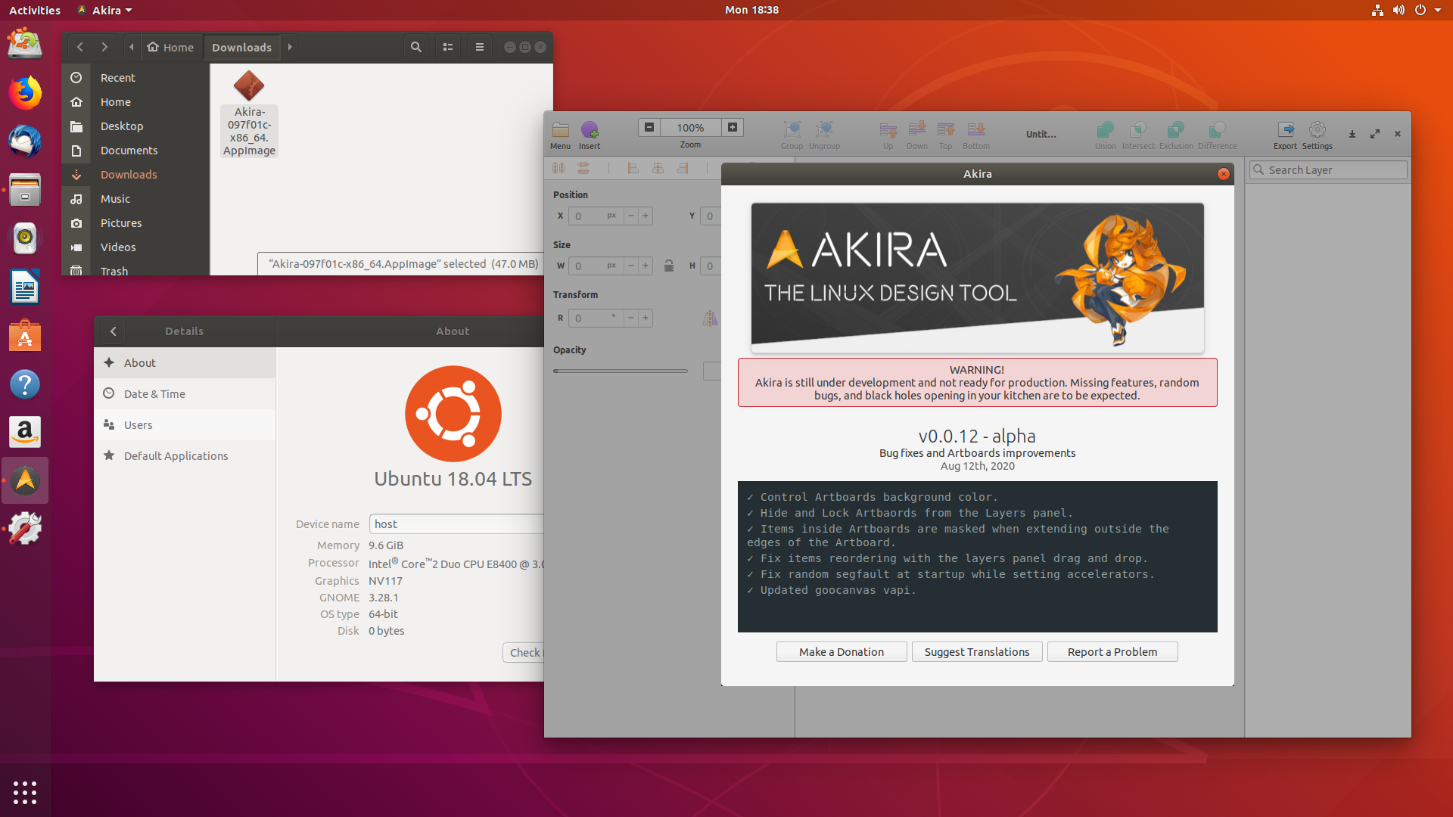Search files with magnifier icon
The image size is (1453, 817).
(415, 47)
